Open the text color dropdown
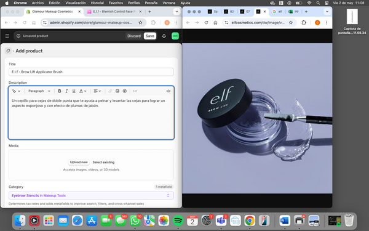 point(83,91)
